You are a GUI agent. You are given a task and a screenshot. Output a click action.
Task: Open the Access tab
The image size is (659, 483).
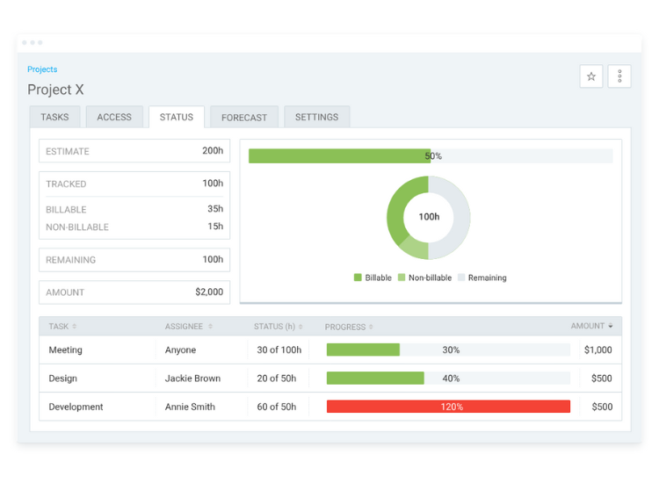pyautogui.click(x=114, y=117)
